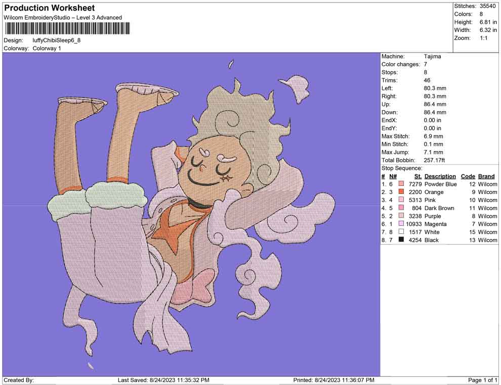Select the Magenta swatch in row 6
Viewport: 501px width, 385px height.
click(x=401, y=224)
